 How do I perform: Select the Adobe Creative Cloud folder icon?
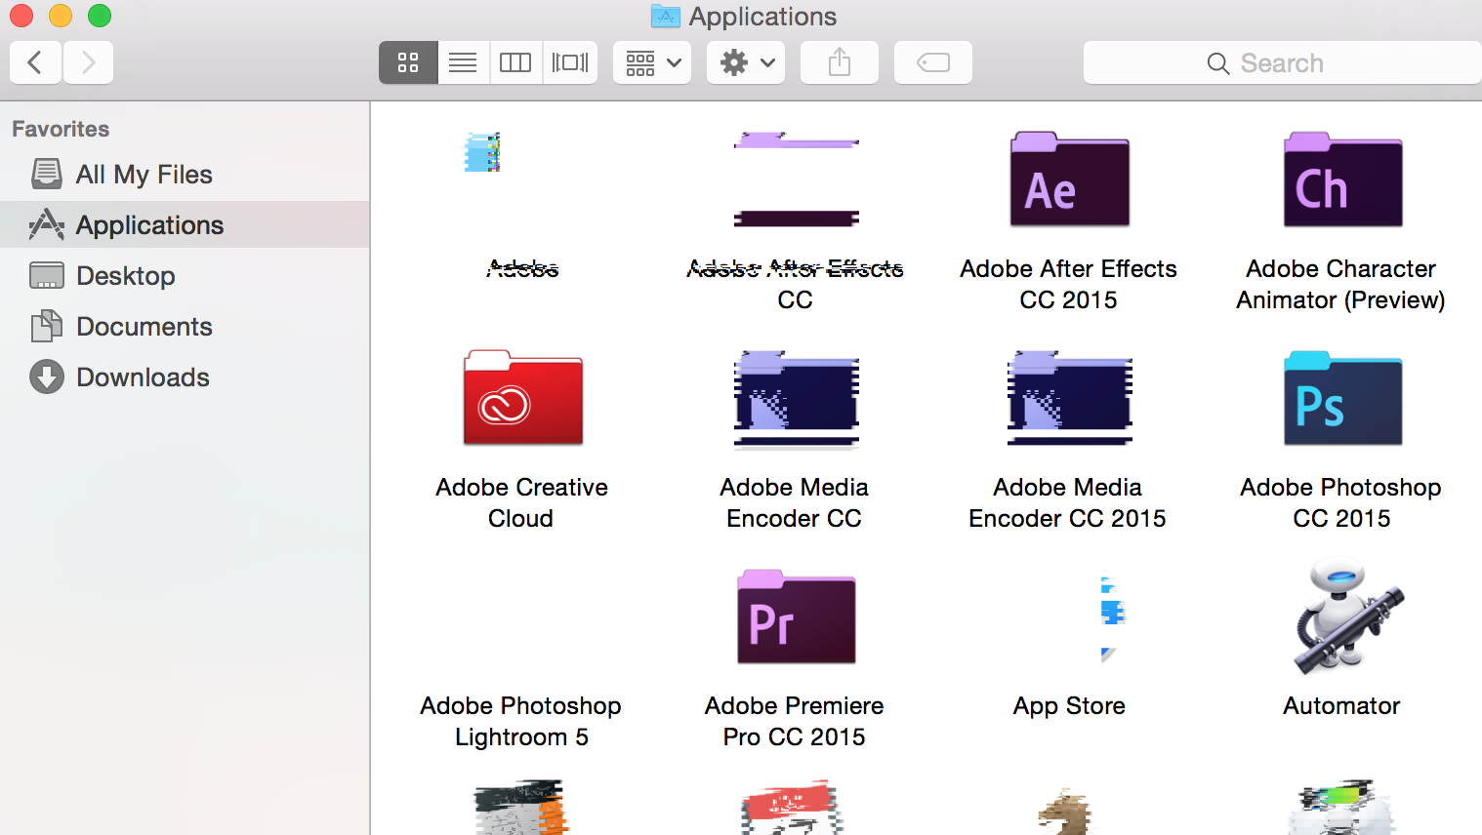522,398
